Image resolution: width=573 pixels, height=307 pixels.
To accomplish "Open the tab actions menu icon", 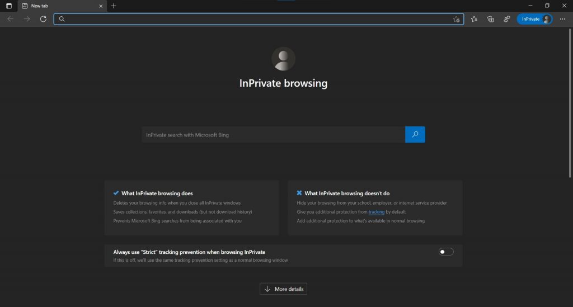I will click(x=8, y=6).
